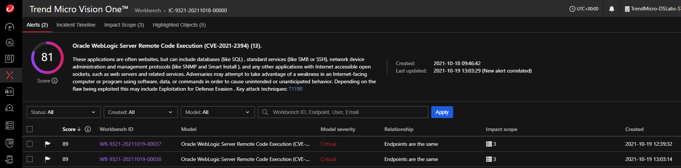Click the Oracle WebLogic alert title heading
Image resolution: width=681 pixels, height=168 pixels.
tap(167, 46)
